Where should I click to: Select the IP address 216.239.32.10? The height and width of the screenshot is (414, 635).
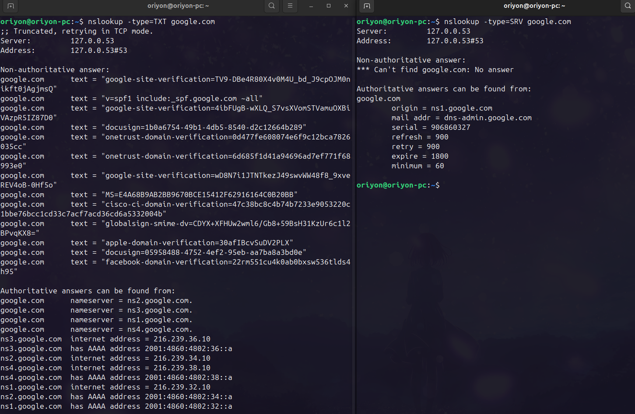point(182,387)
